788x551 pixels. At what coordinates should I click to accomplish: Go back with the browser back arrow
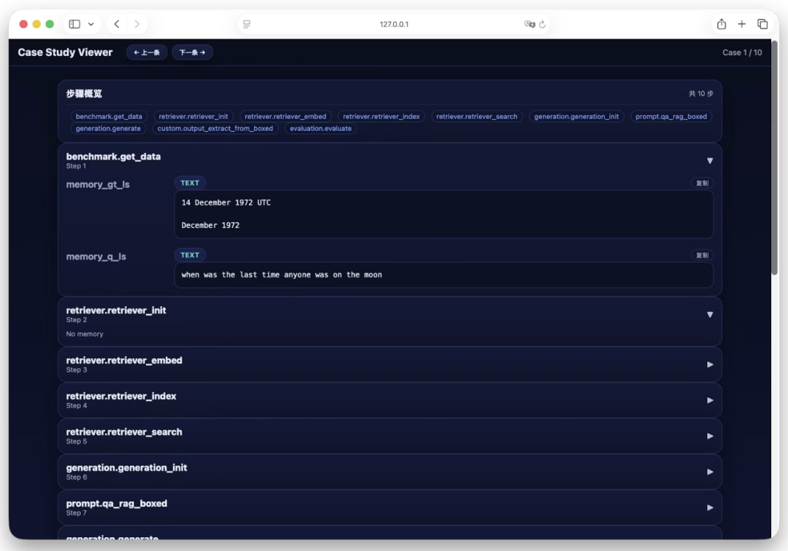117,24
